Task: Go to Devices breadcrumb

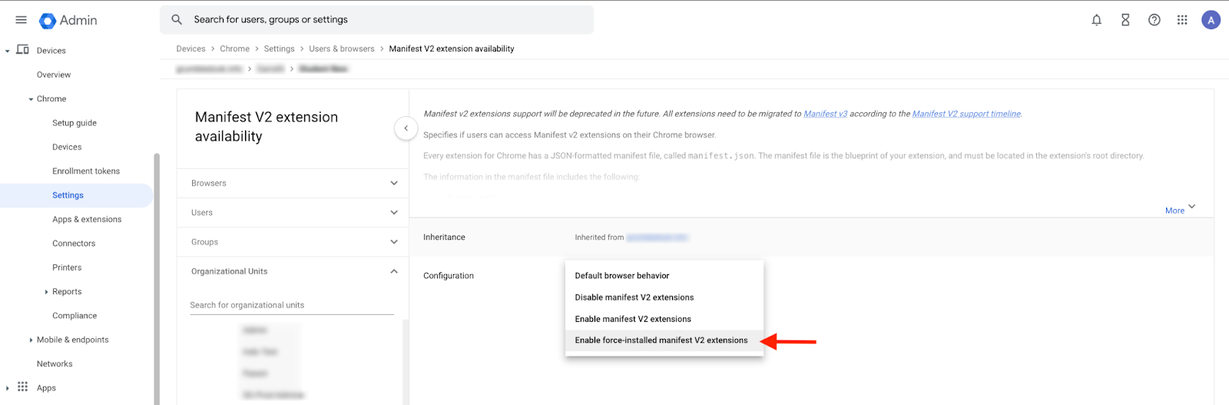Action: pyautogui.click(x=190, y=48)
